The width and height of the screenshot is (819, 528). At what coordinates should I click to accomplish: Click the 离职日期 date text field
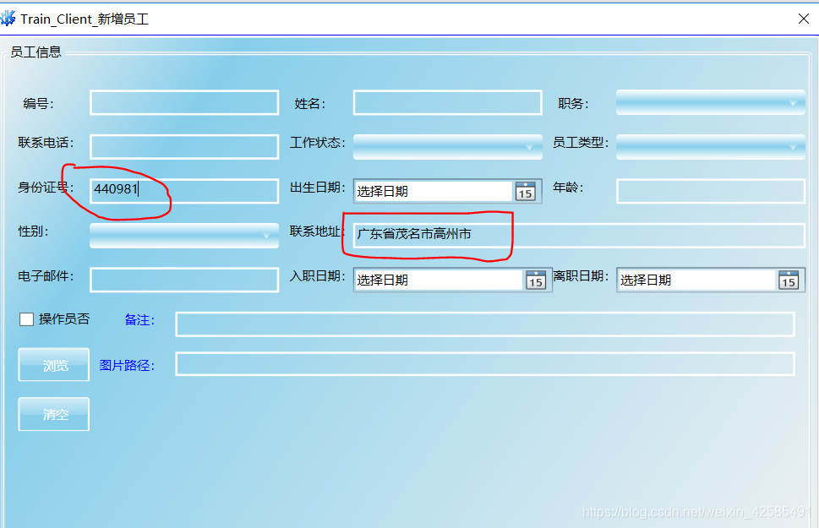pos(696,280)
